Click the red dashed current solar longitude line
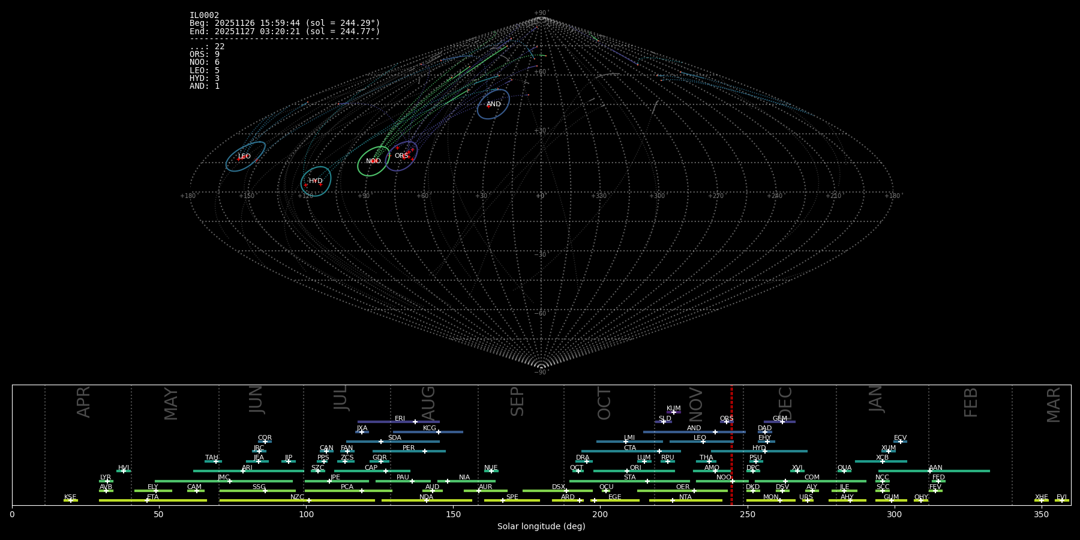The image size is (1080, 540). click(731, 444)
